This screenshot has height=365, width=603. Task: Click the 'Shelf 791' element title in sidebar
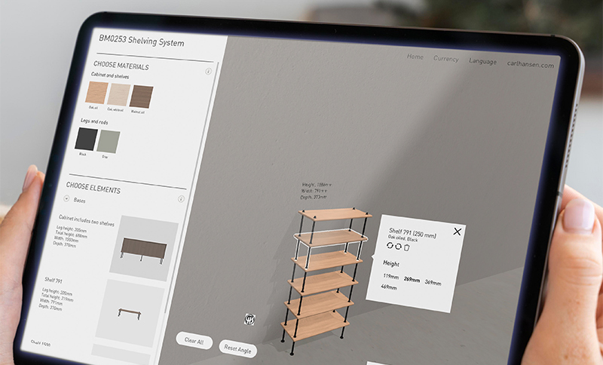tap(54, 280)
